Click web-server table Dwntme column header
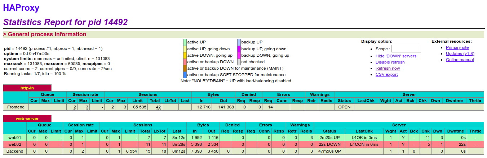Screen dimensions: 487x158 pyautogui.click(x=456, y=131)
